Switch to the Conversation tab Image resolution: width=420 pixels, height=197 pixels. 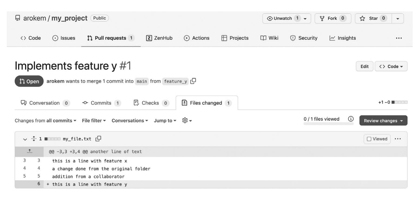click(45, 103)
